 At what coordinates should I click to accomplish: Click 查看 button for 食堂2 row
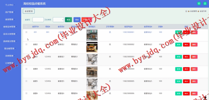pos(179,45)
